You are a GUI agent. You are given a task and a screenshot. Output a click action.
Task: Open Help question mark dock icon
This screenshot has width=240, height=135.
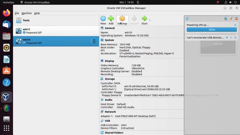tap(6, 82)
